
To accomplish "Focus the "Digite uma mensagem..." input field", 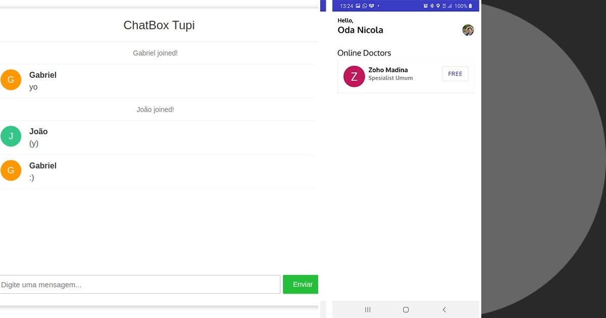I will [139, 284].
